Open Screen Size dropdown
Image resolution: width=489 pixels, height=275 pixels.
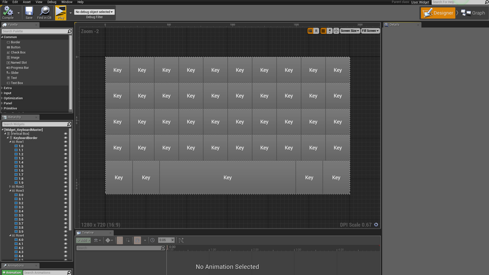click(350, 31)
